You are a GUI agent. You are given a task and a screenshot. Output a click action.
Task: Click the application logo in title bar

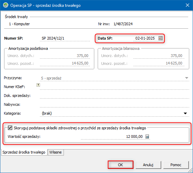click(5, 5)
